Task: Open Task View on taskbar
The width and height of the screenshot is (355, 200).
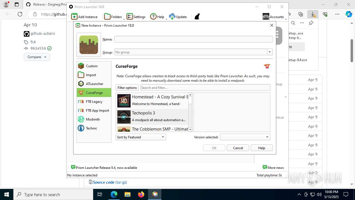Action: (x=100, y=194)
